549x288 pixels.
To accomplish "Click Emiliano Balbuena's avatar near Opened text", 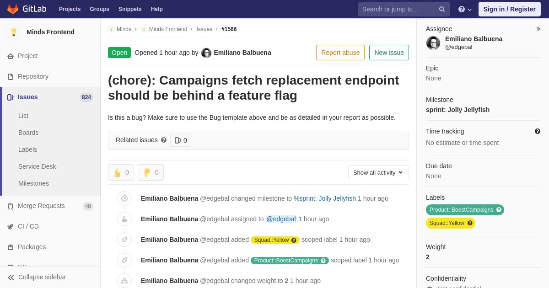I will (x=206, y=53).
